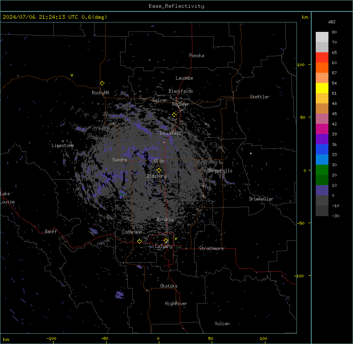
Task: Click the Cochrane town label
Action: 132,232
